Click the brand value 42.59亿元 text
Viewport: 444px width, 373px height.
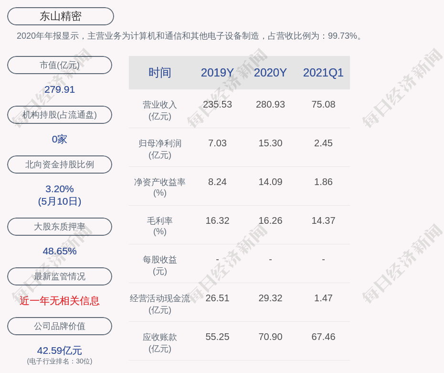click(x=60, y=351)
